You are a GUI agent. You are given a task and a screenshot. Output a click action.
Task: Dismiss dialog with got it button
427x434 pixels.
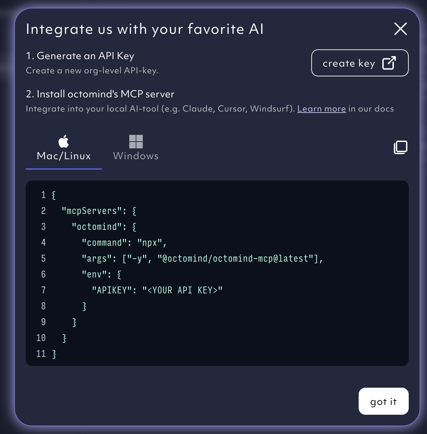click(x=383, y=401)
